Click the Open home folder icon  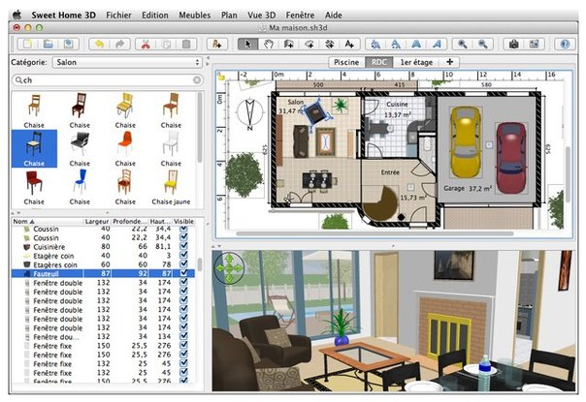pos(49,44)
